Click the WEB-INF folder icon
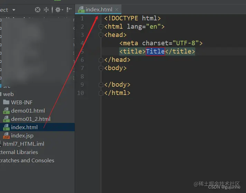This screenshot has height=193, width=246. (6, 102)
